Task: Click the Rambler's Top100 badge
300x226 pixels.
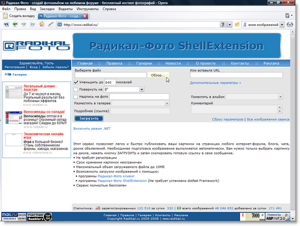Action: click(39, 217)
